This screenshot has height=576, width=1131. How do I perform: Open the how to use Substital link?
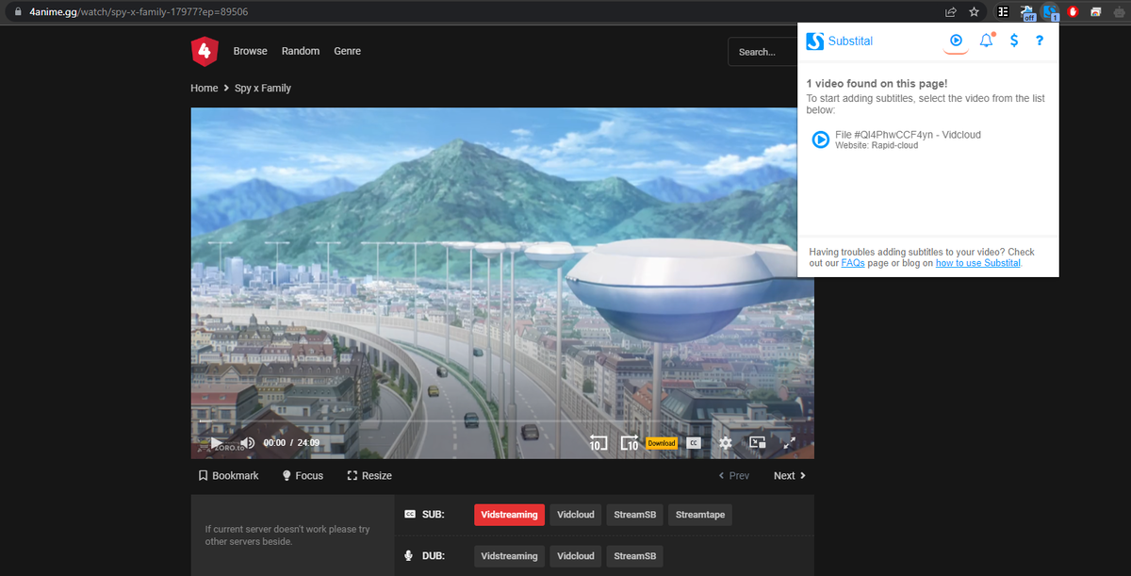[978, 263]
